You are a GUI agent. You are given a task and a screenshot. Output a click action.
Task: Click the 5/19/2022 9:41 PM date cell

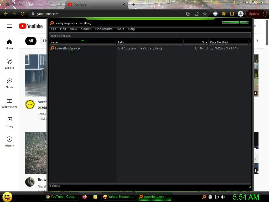[x=224, y=48]
